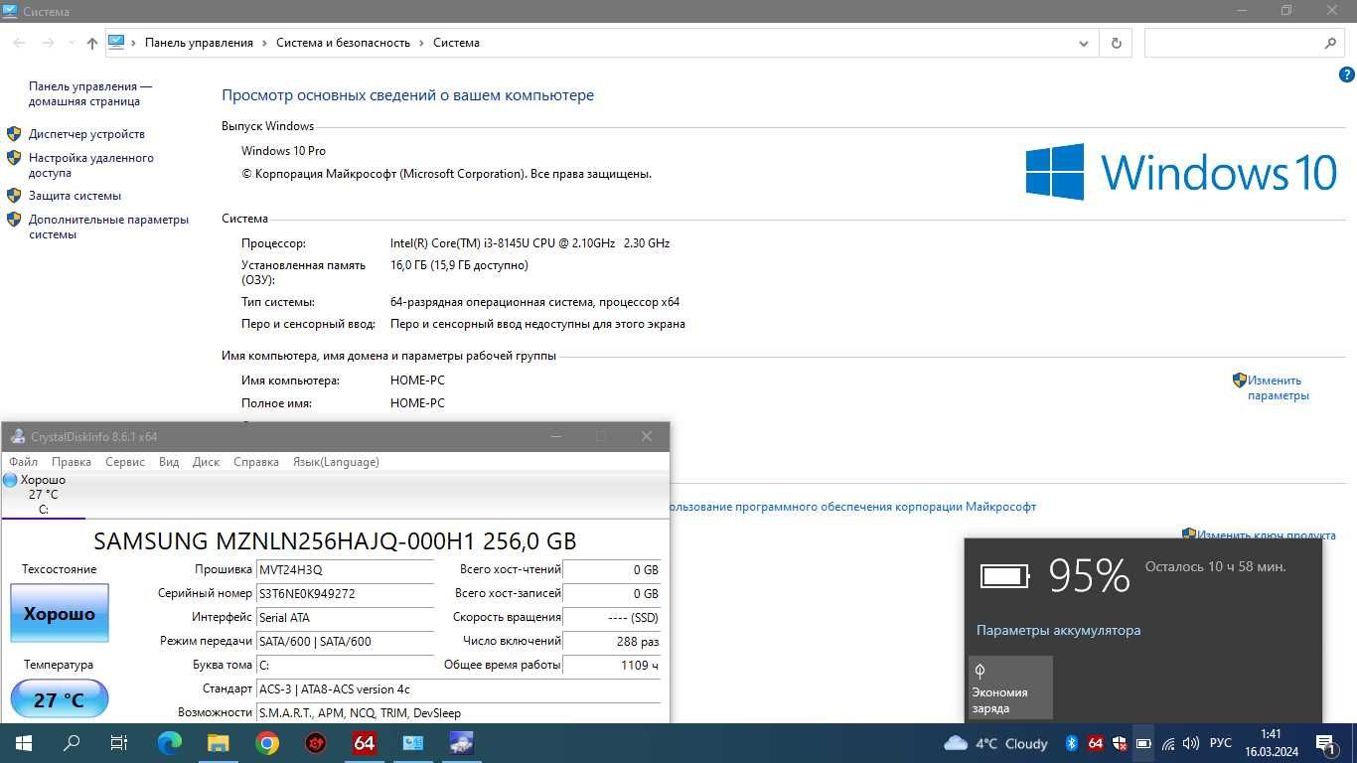Viewport: 1357px width, 763px height.
Task: Switch to the Control Panel System taskbar button
Action: point(412,743)
